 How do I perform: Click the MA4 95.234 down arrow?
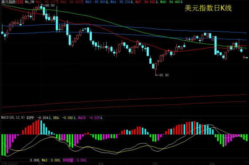132,2
